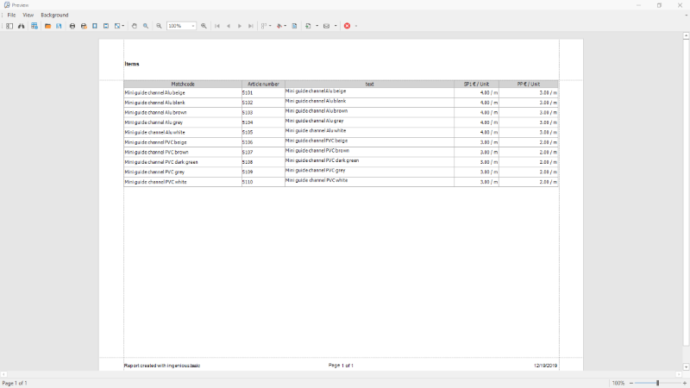This screenshot has height=388, width=690.
Task: Open the binoculars Search tool
Action: (x=21, y=26)
